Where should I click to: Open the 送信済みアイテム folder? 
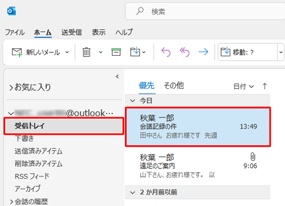tap(39, 151)
